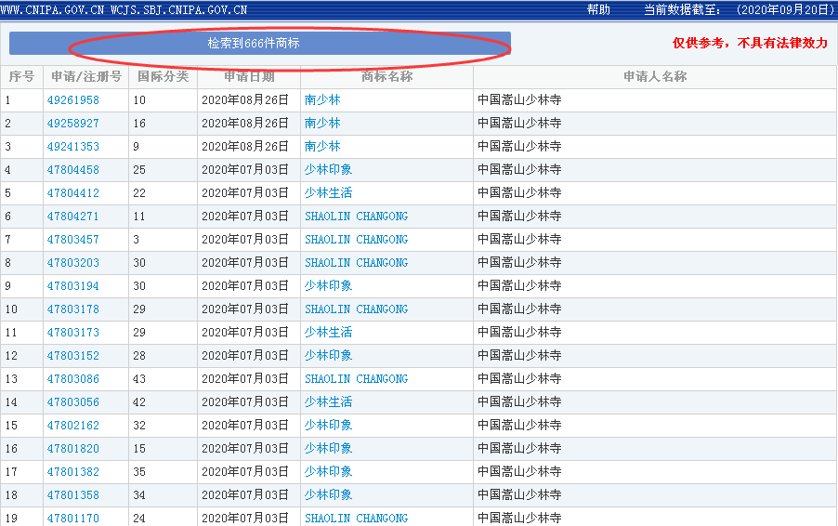Click the 商标名称 column header
838x526 pixels.
(386, 77)
